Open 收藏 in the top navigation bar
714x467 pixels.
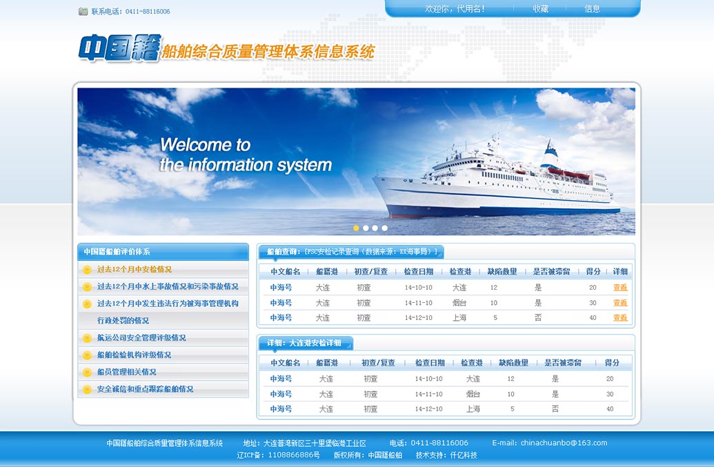(x=540, y=9)
